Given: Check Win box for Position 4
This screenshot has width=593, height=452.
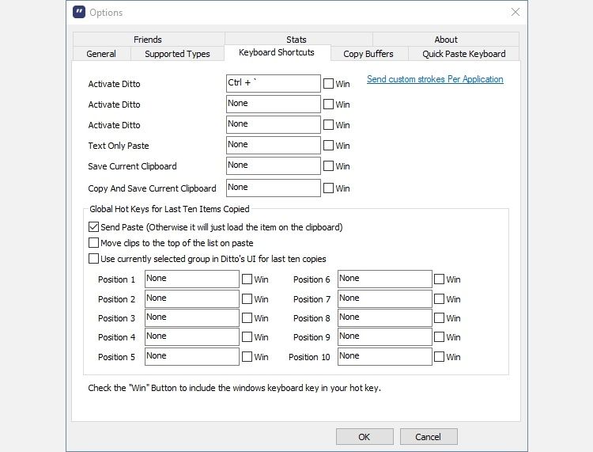Looking at the screenshot, I should pyautogui.click(x=247, y=337).
